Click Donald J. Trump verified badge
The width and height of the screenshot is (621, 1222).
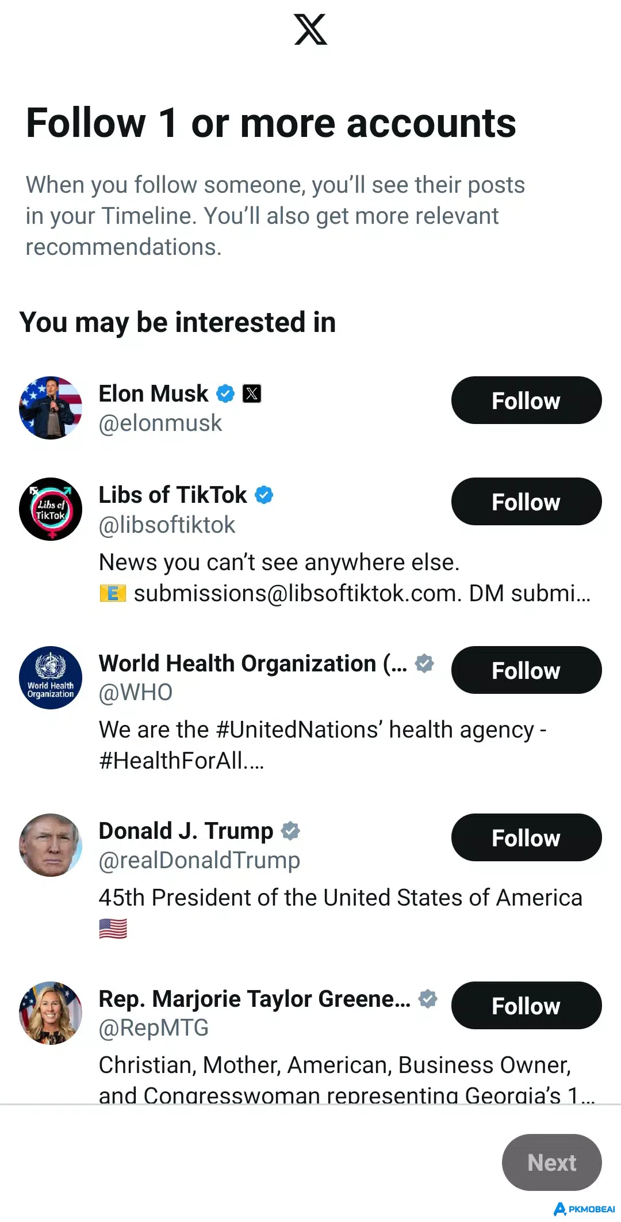[x=290, y=831]
